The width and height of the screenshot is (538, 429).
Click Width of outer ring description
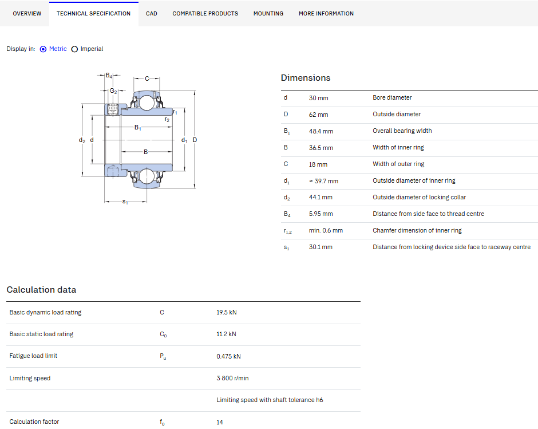(x=398, y=164)
